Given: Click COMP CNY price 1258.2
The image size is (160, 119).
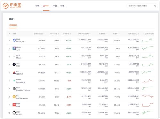Looking at the screenshot, I should [x=57, y=81].
